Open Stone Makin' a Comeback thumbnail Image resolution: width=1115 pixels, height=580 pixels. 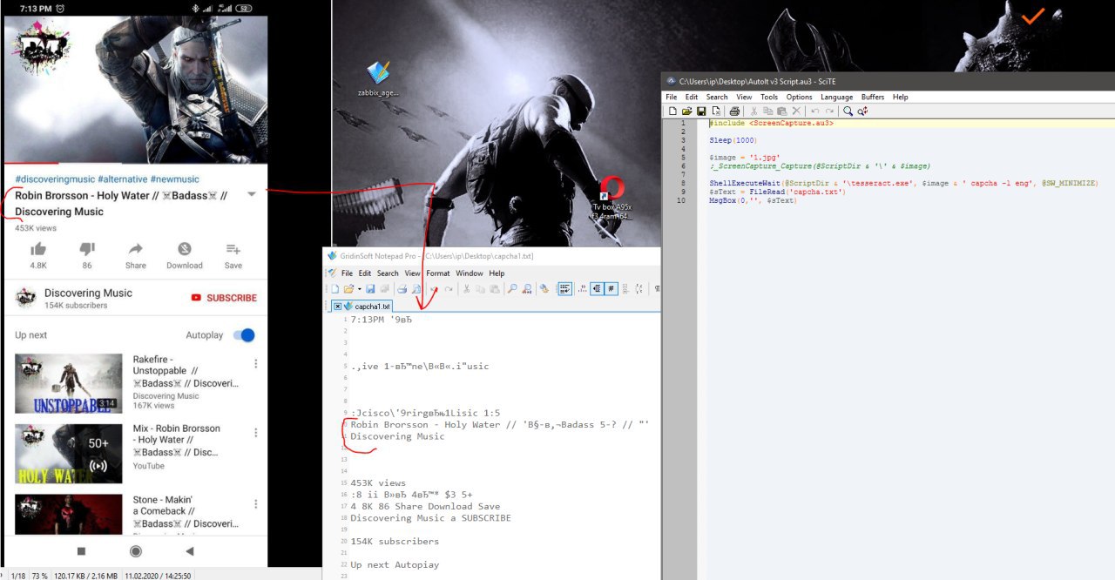(x=69, y=515)
